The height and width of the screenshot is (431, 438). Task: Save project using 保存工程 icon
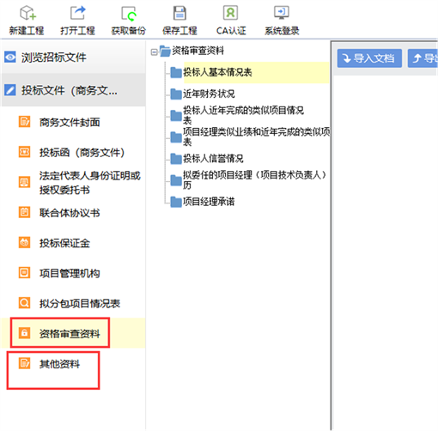[179, 13]
